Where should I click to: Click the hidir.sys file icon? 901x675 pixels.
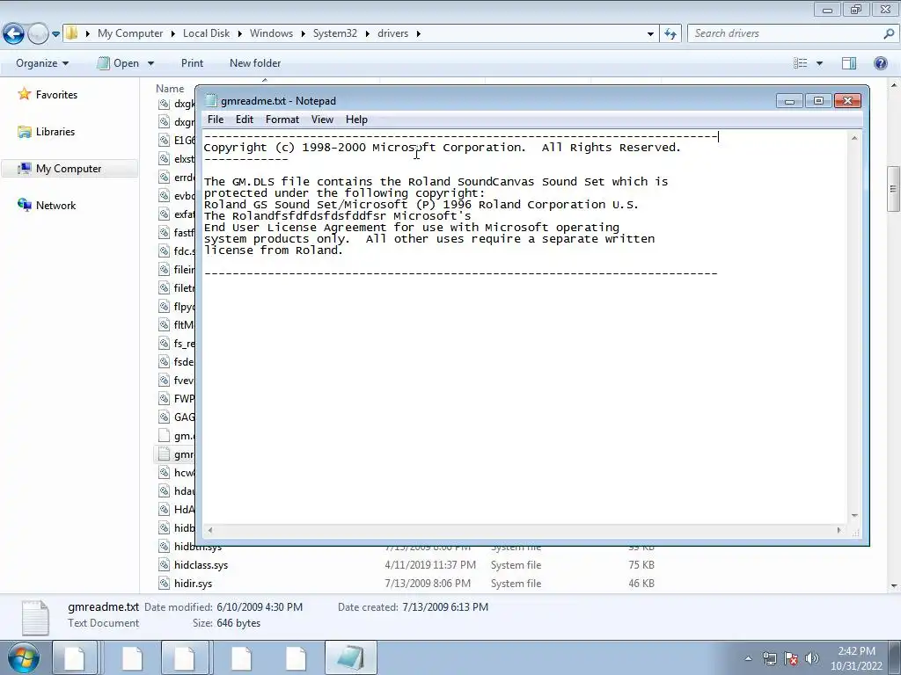coord(164,584)
